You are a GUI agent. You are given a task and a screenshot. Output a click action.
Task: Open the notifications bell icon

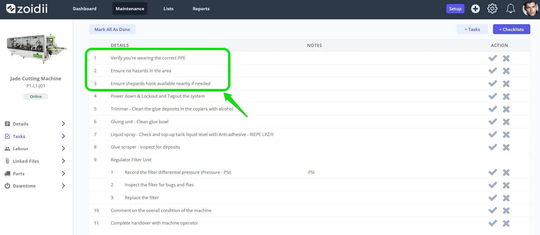[x=510, y=9]
